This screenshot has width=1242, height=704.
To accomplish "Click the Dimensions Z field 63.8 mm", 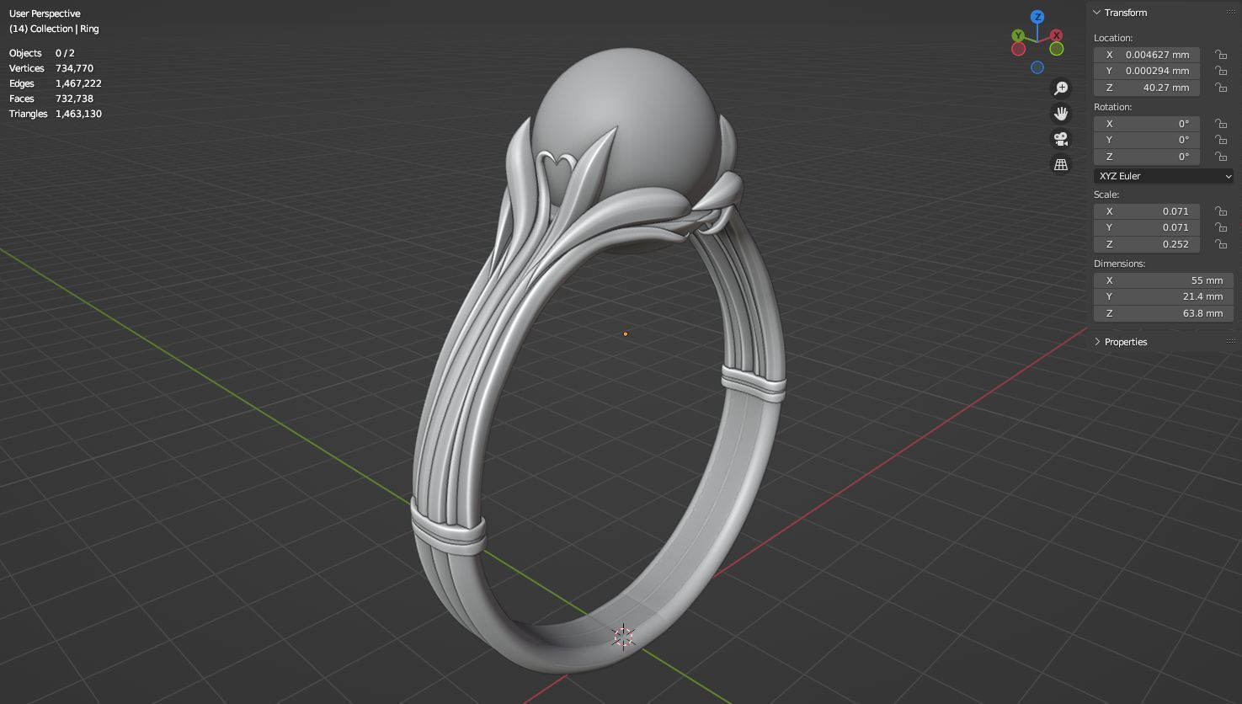I will (1164, 313).
